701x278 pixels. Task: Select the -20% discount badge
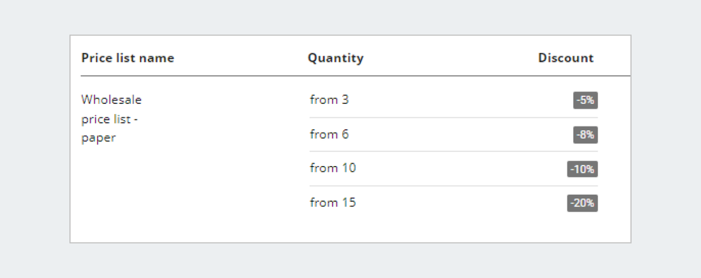pos(582,203)
